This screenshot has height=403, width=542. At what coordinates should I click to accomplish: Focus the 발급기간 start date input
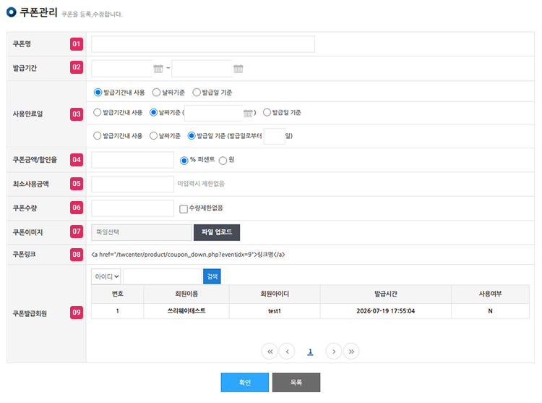tap(121, 69)
